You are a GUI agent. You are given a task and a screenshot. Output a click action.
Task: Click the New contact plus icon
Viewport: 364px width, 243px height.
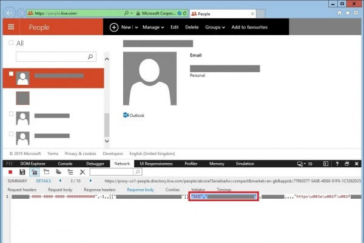(113, 27)
